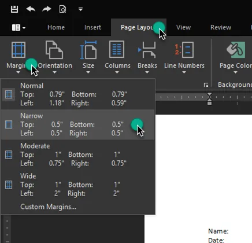This screenshot has height=243, width=252.
Task: Click the Normal margins thumbnail icon
Action: (9, 94)
